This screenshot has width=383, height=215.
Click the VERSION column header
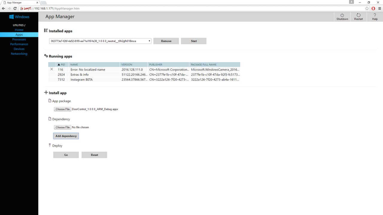tap(134, 64)
